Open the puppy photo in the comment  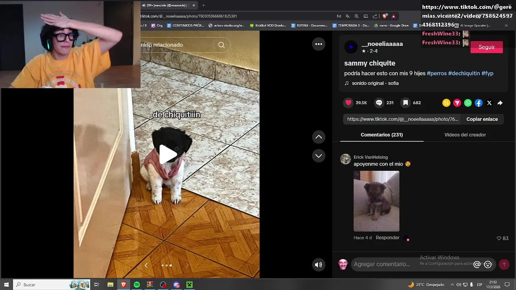click(x=377, y=201)
